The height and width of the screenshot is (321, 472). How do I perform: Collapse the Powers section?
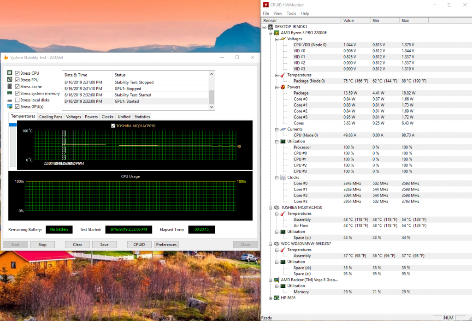point(277,87)
